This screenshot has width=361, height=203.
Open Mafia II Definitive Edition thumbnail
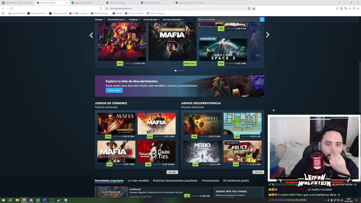pyautogui.click(x=116, y=151)
